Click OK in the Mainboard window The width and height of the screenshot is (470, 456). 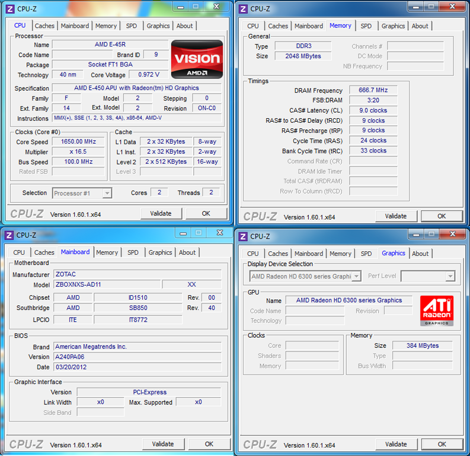(x=209, y=444)
